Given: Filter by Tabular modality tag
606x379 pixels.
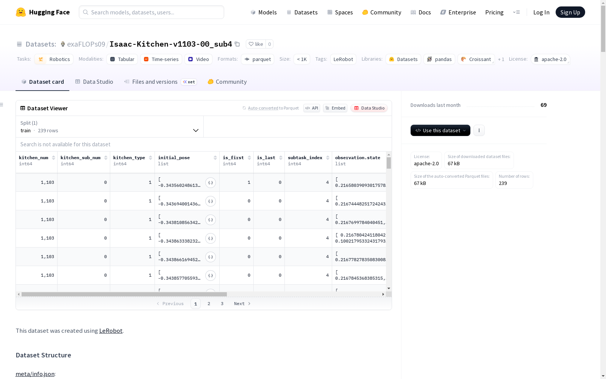Looking at the screenshot, I should 122,59.
